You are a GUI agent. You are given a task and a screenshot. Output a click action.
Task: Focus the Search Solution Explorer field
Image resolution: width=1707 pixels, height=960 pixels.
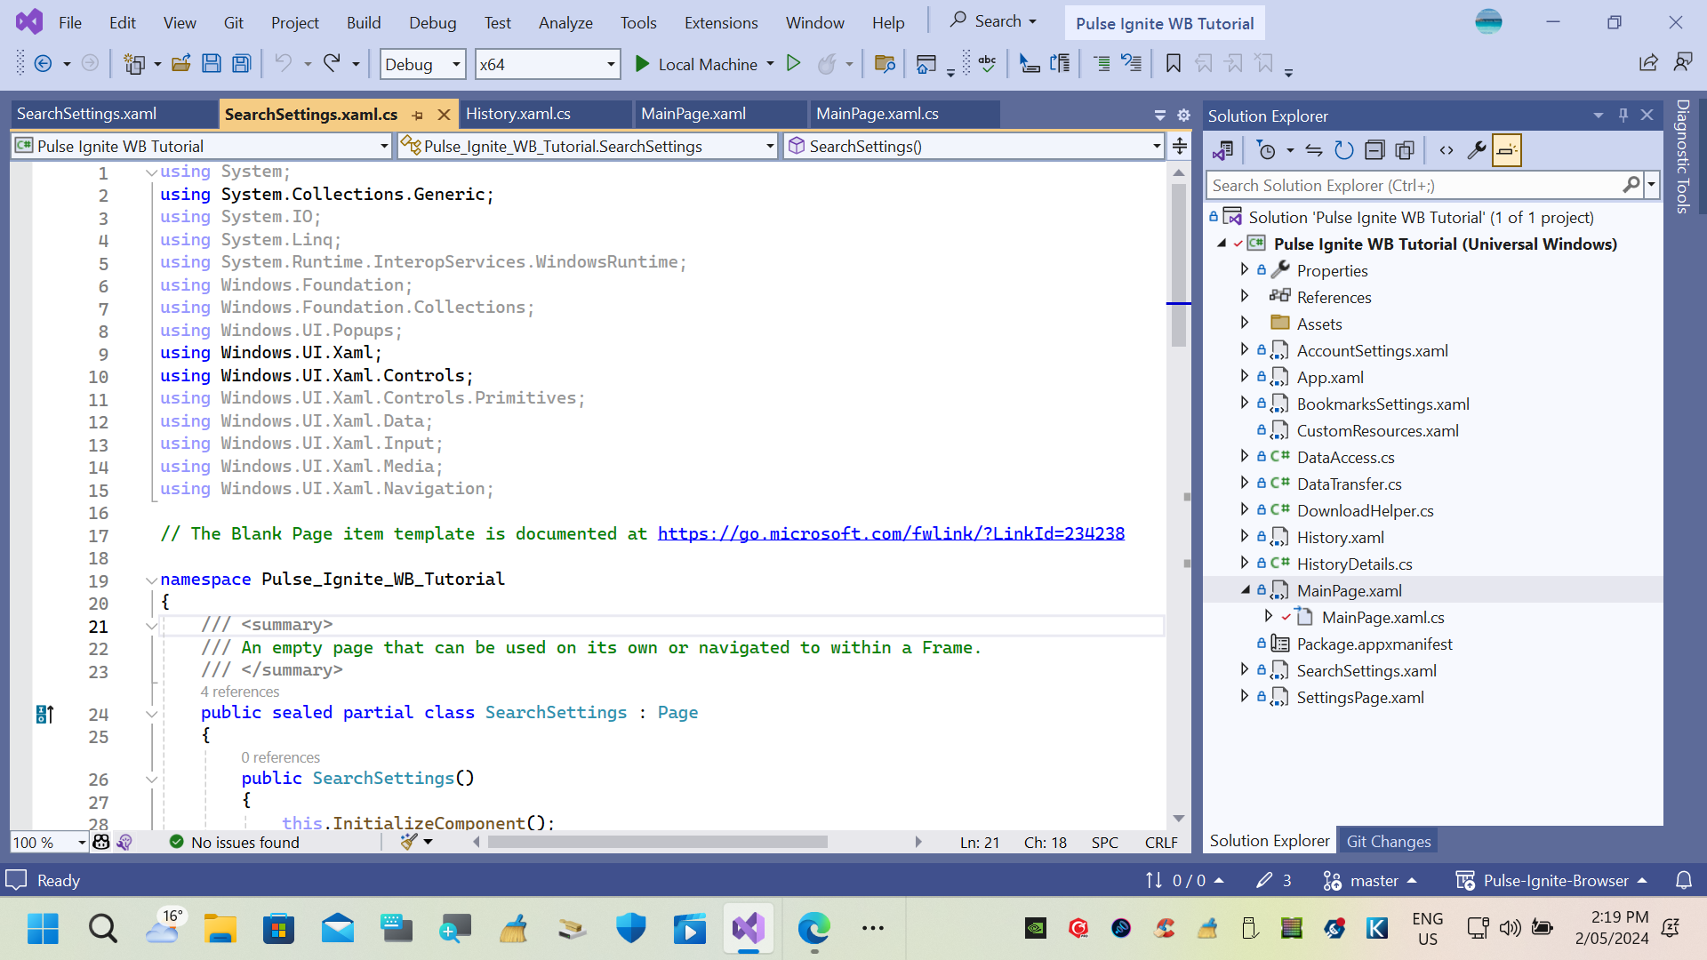1414,186
